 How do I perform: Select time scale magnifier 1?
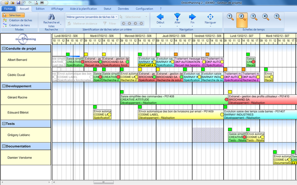point(230,17)
